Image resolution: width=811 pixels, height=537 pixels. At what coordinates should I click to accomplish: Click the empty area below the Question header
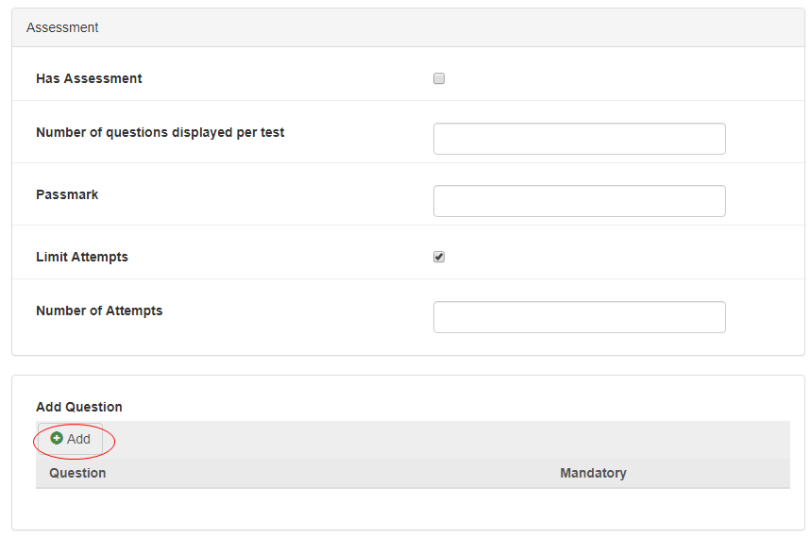click(x=189, y=507)
